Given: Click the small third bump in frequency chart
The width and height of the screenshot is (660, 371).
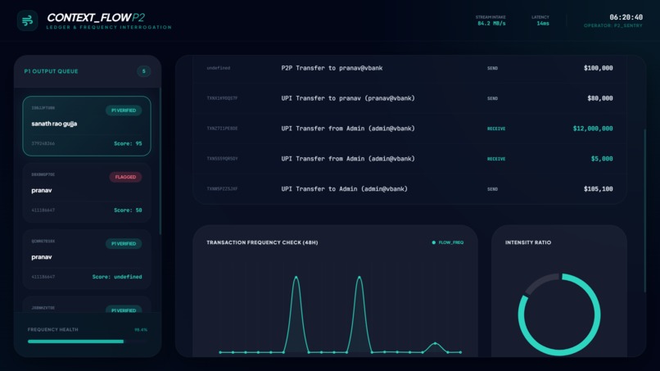Looking at the screenshot, I should coord(436,344).
